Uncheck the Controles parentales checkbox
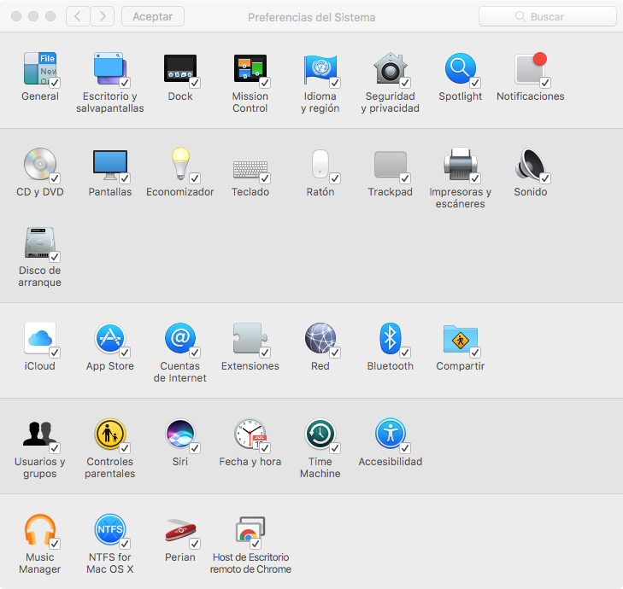The image size is (623, 589). pyautogui.click(x=125, y=448)
